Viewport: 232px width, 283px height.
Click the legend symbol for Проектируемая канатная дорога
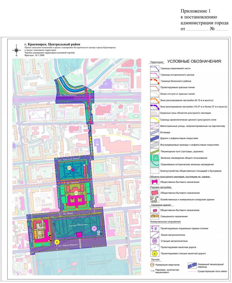point(155,247)
